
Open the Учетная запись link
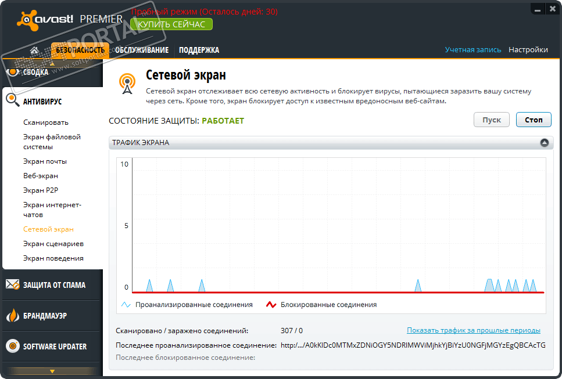(x=472, y=50)
